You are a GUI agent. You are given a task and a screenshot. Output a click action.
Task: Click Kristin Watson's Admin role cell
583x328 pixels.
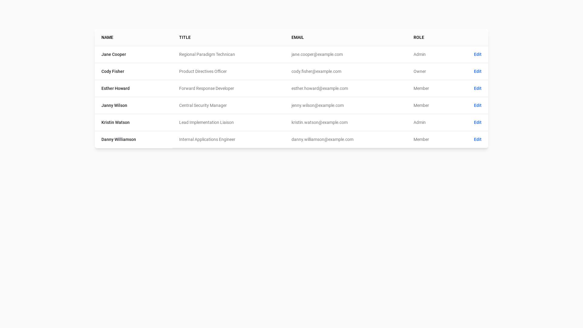pos(419,122)
